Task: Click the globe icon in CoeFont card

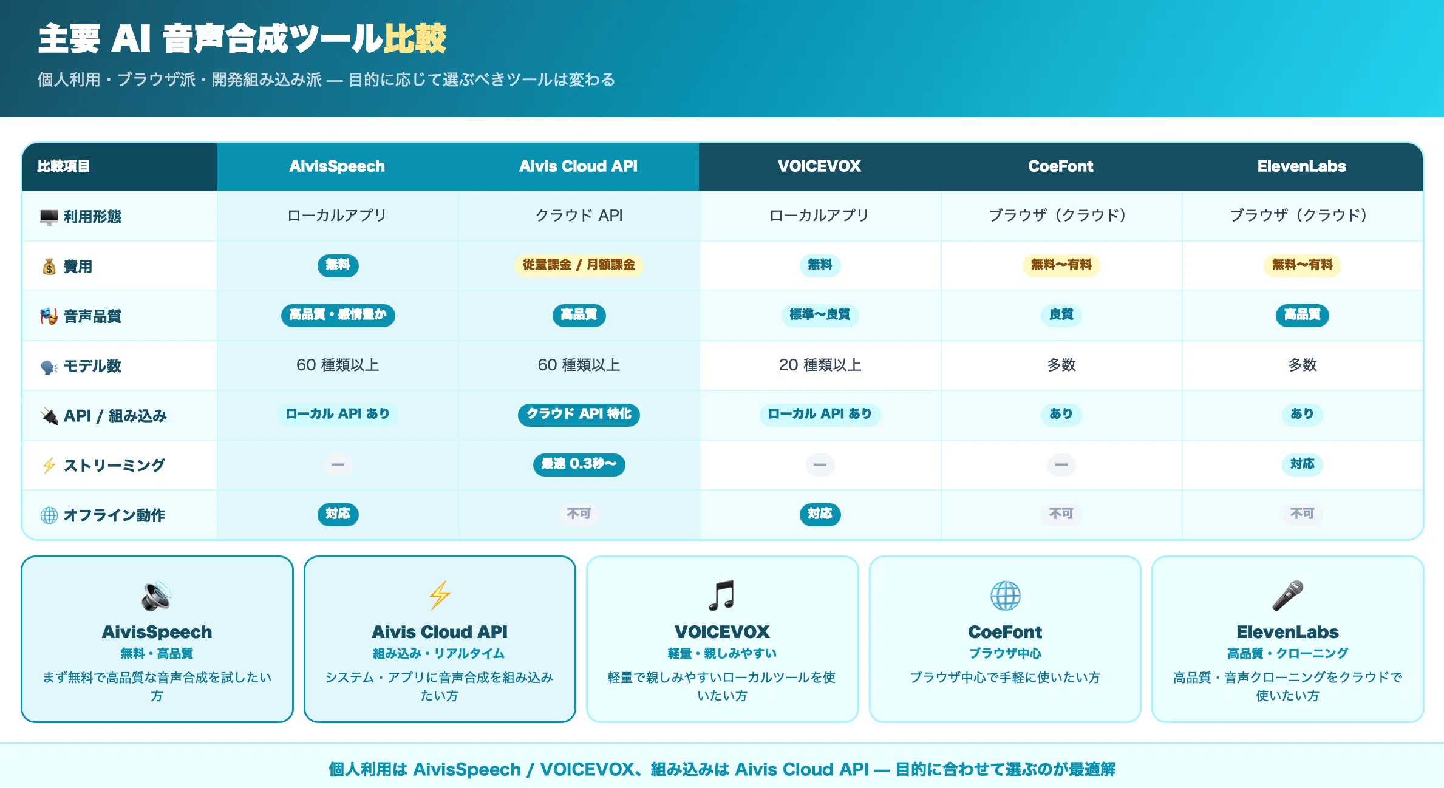Action: pos(1005,596)
